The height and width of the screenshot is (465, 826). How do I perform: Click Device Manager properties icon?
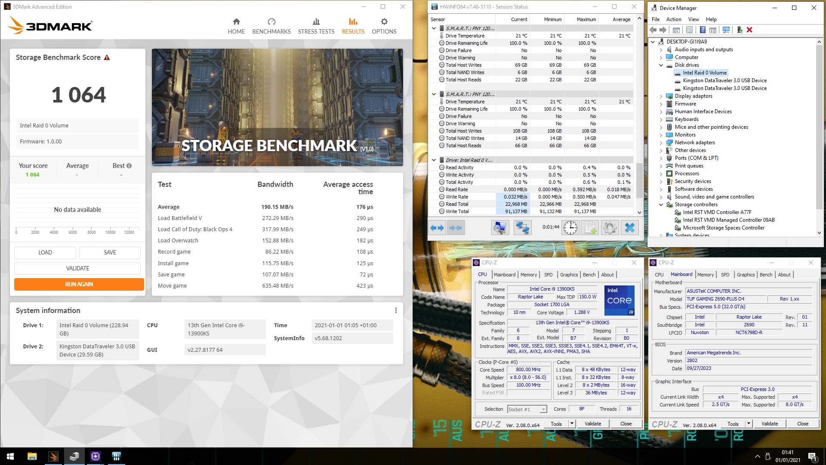point(689,30)
